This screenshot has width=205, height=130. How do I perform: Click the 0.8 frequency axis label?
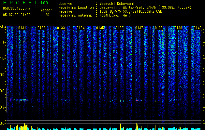pyautogui.click(x=3, y=91)
